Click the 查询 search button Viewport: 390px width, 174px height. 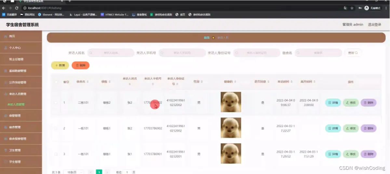(x=353, y=53)
